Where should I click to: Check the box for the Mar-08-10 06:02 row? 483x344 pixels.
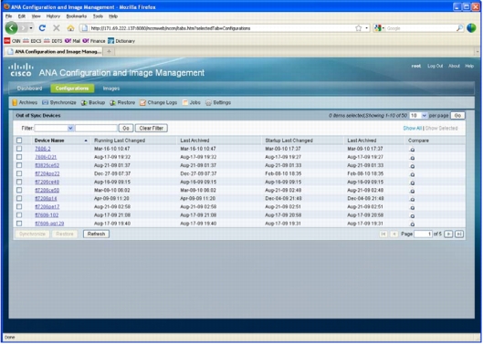click(19, 191)
